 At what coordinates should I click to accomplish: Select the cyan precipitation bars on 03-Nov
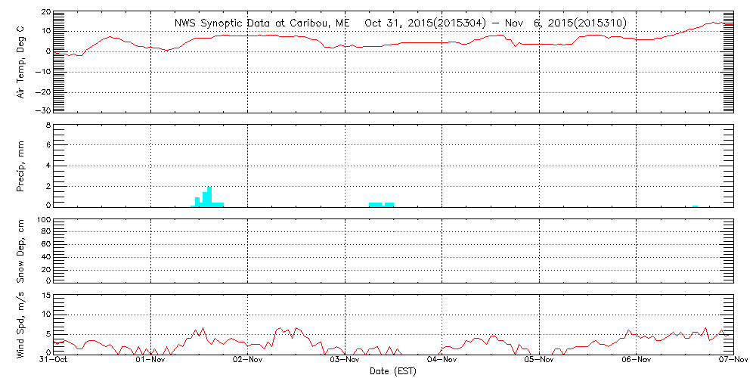coord(381,204)
